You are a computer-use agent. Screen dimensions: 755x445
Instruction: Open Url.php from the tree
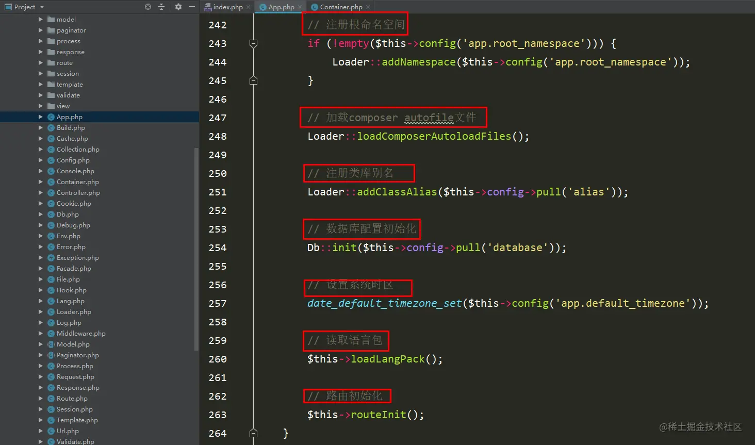point(68,431)
